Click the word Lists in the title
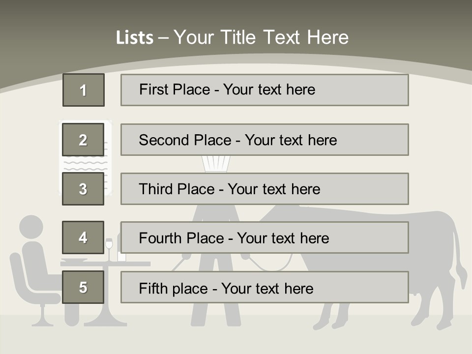 click(134, 38)
